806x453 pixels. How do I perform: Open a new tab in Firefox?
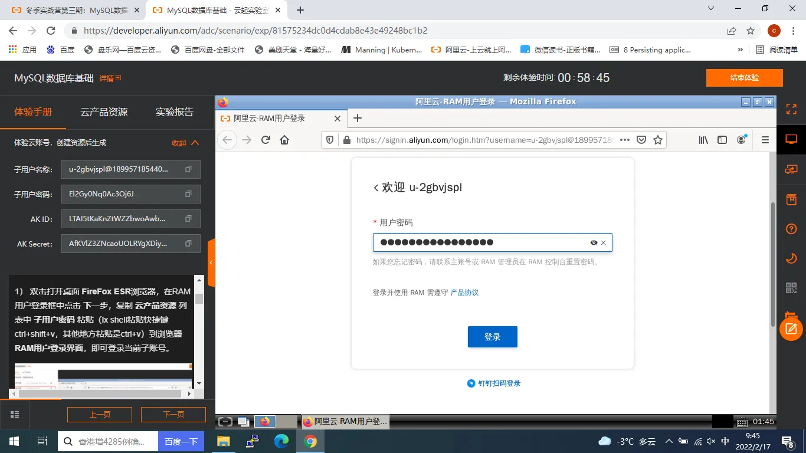(357, 118)
